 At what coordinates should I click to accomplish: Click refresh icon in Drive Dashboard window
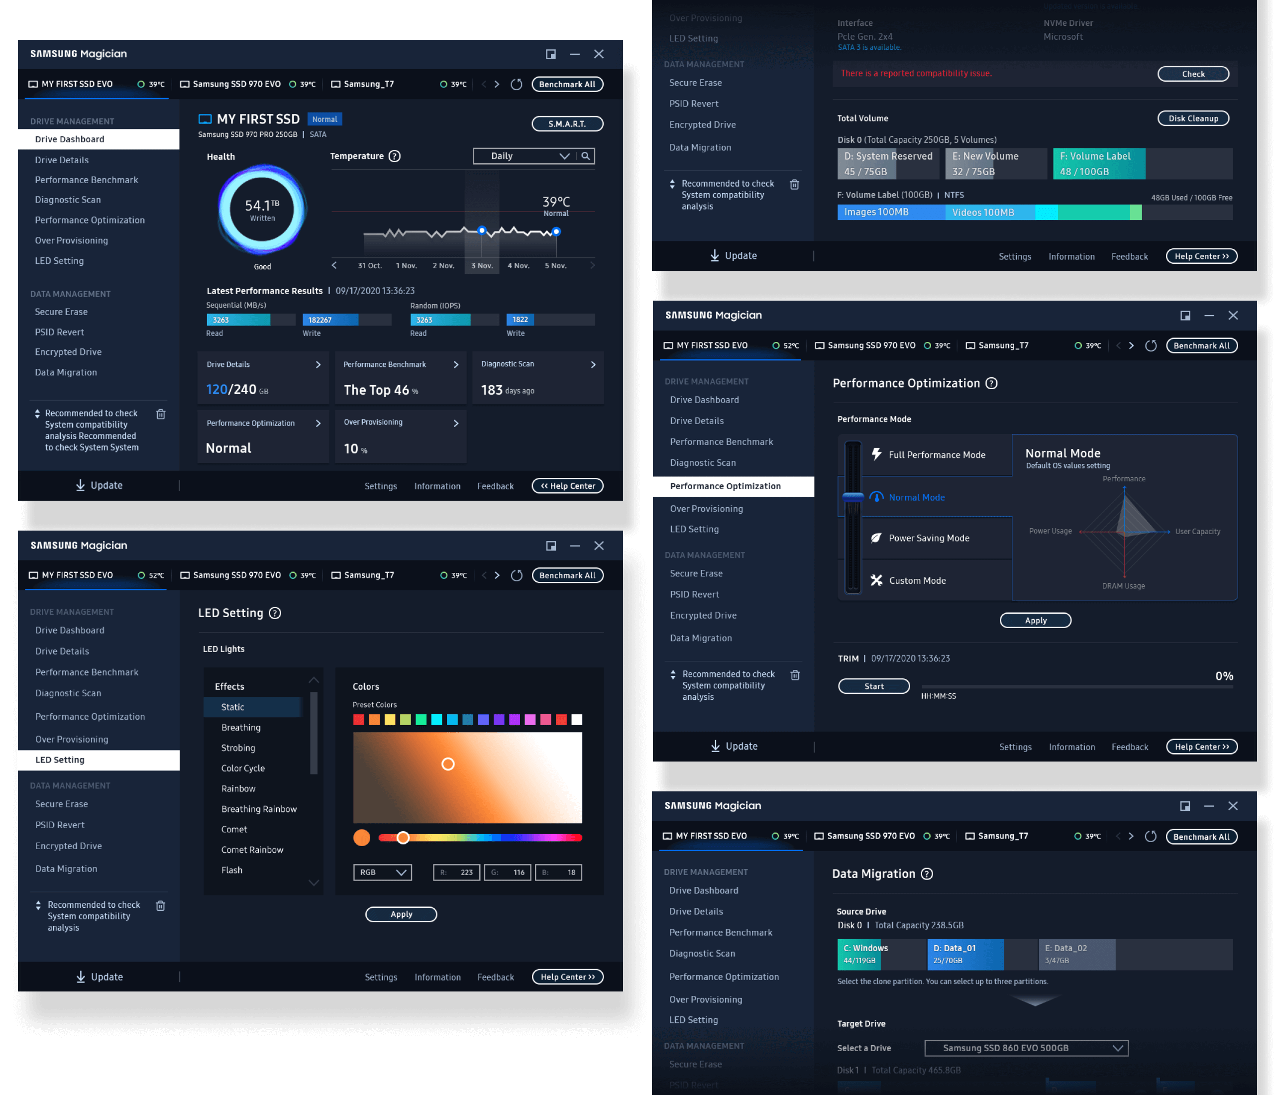click(517, 84)
